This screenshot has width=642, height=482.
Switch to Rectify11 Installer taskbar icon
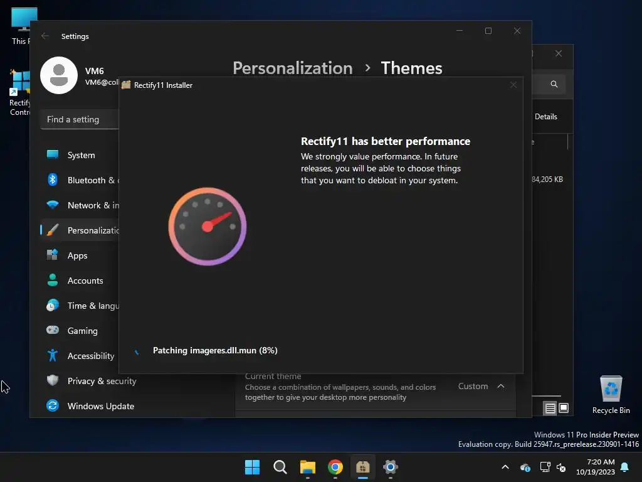(363, 467)
